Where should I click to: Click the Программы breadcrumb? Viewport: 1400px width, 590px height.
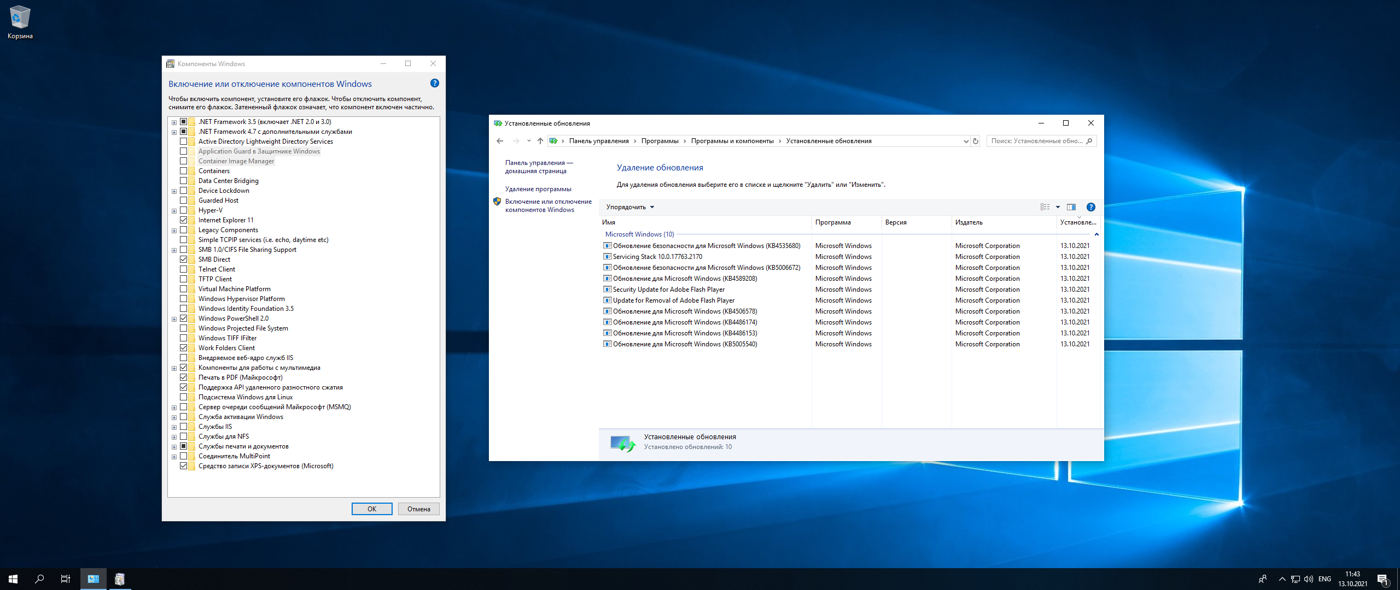[x=660, y=141]
